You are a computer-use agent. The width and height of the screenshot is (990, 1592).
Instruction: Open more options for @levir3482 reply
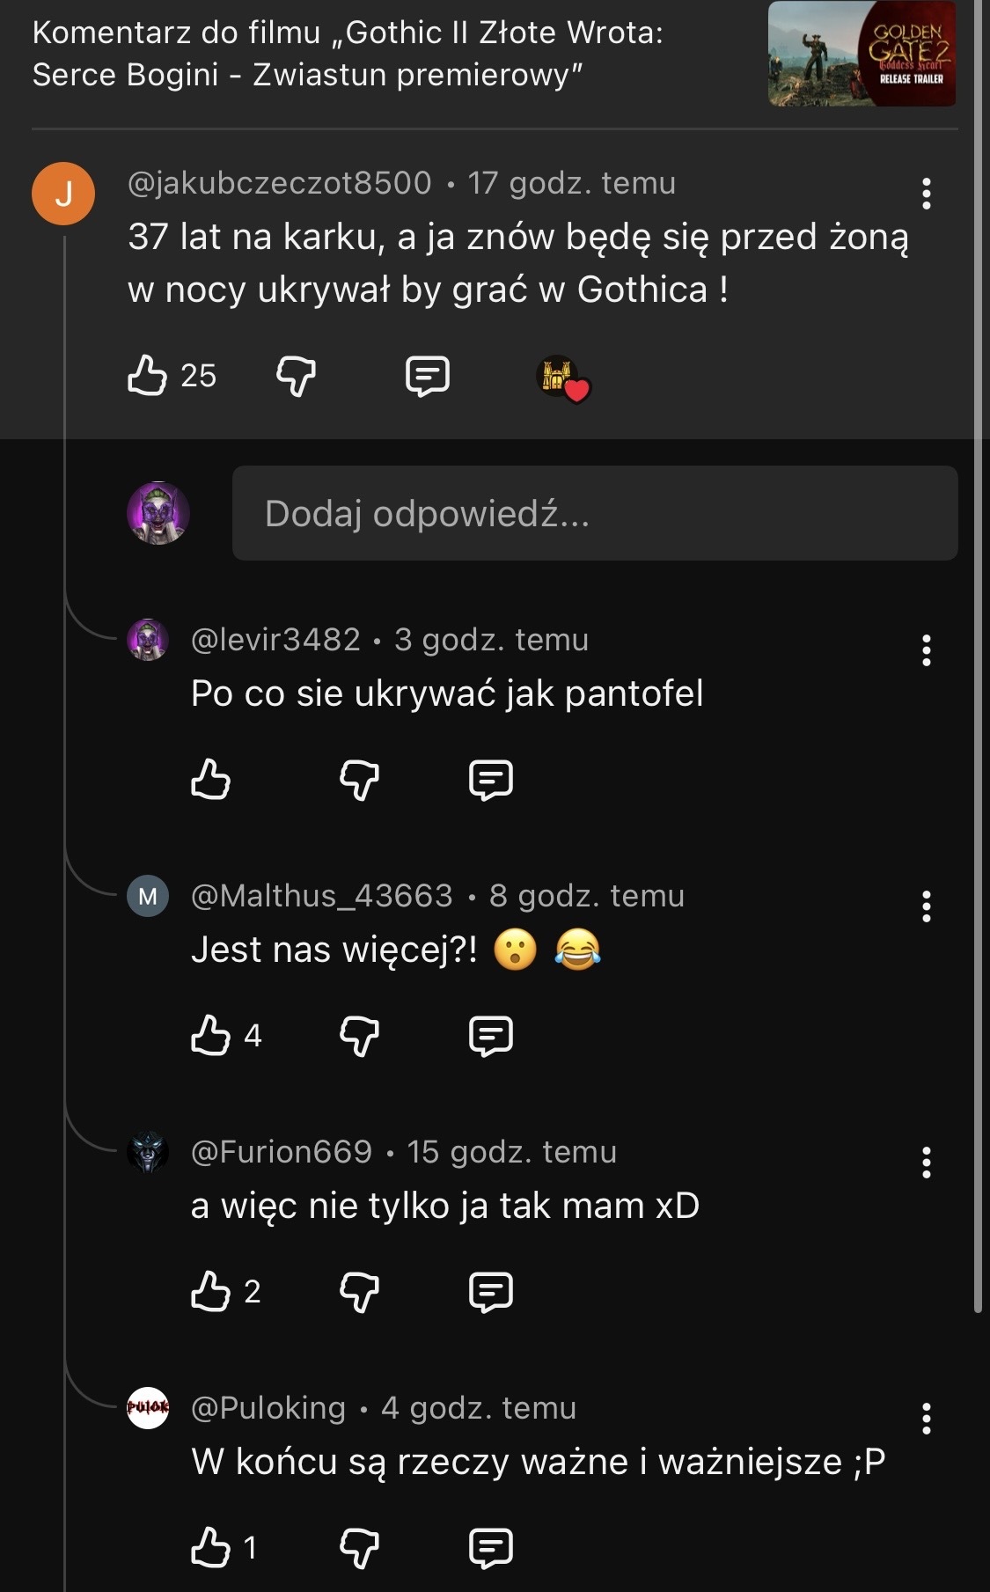tap(926, 650)
